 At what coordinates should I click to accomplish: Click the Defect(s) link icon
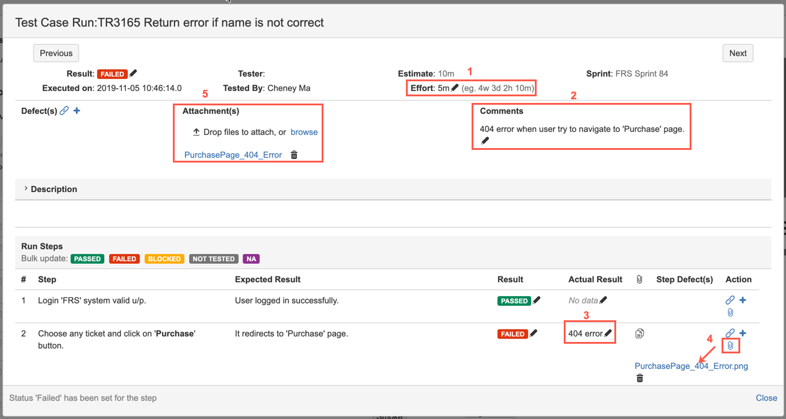64,111
